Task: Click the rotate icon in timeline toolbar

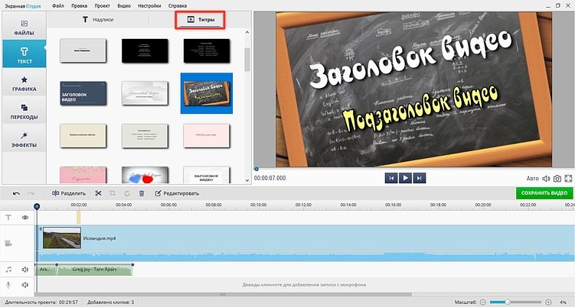Action: coord(127,193)
